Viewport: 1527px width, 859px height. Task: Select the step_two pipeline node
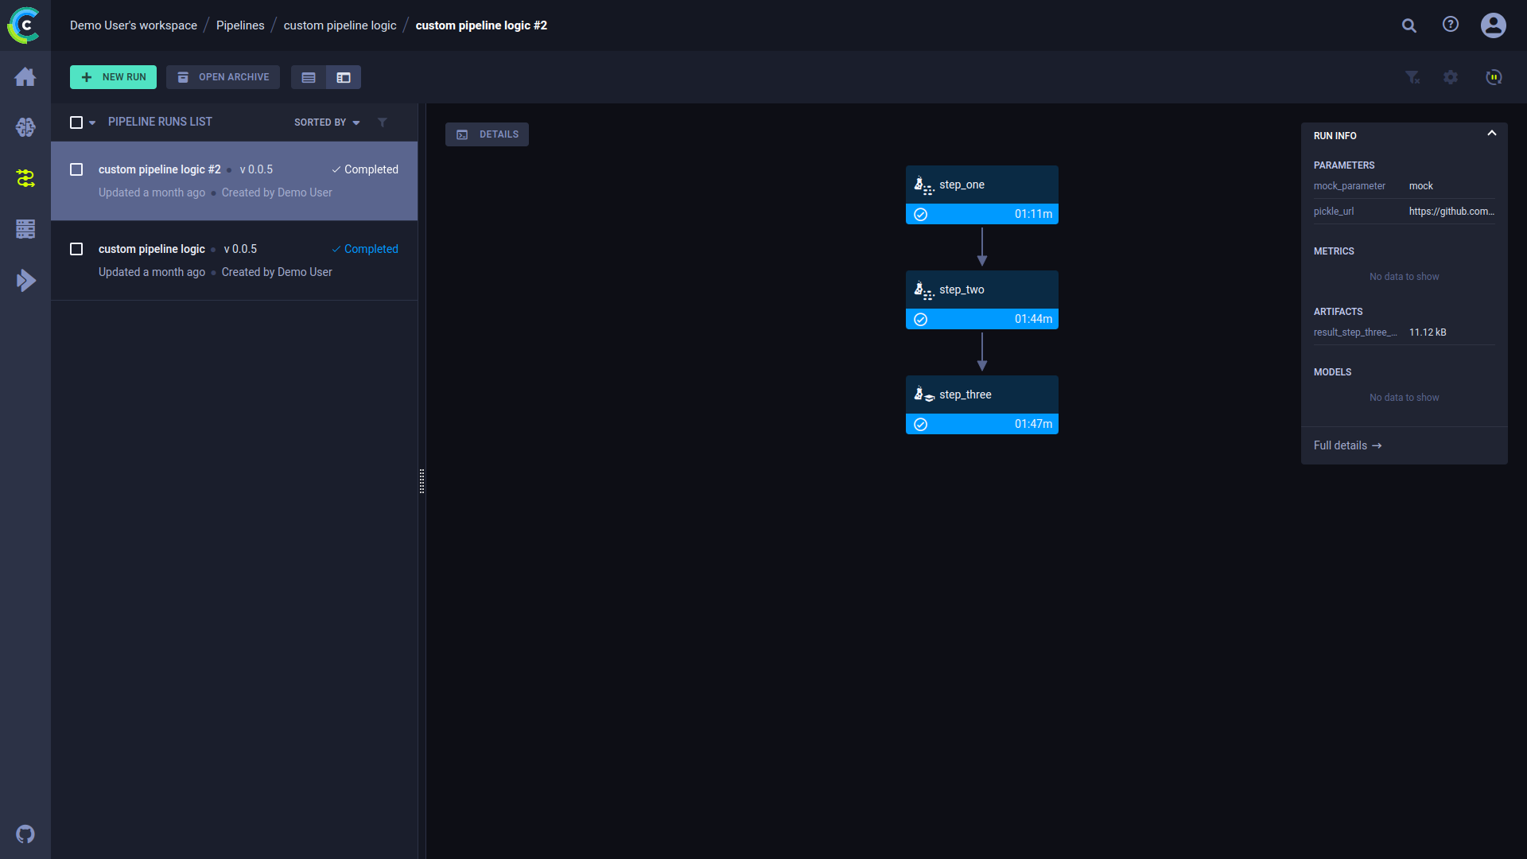point(981,290)
